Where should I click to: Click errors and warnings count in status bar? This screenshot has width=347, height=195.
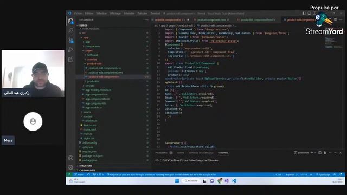click(x=98, y=174)
